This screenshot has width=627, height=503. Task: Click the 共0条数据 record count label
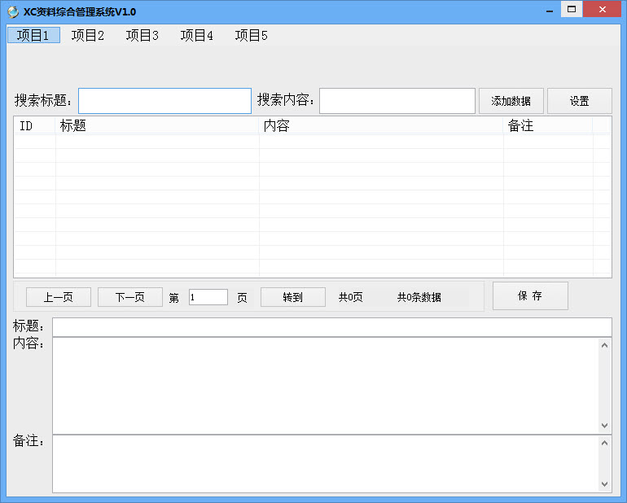tap(419, 297)
